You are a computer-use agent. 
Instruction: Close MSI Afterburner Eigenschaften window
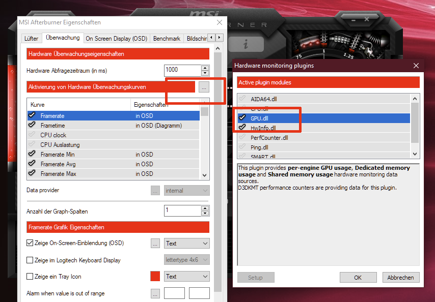pyautogui.click(x=220, y=22)
